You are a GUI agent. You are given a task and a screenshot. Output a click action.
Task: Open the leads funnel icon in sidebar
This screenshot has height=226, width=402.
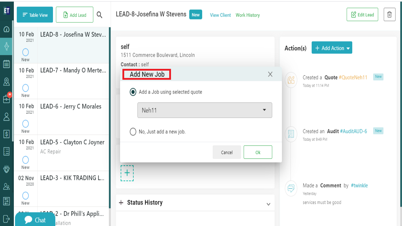(x=6, y=46)
